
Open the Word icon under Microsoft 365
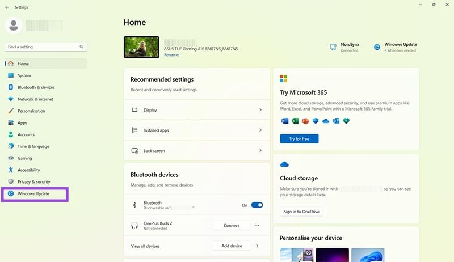pyautogui.click(x=284, y=121)
